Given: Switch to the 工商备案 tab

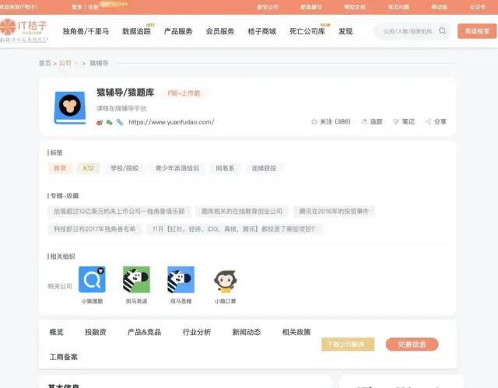Looking at the screenshot, I should tap(64, 357).
